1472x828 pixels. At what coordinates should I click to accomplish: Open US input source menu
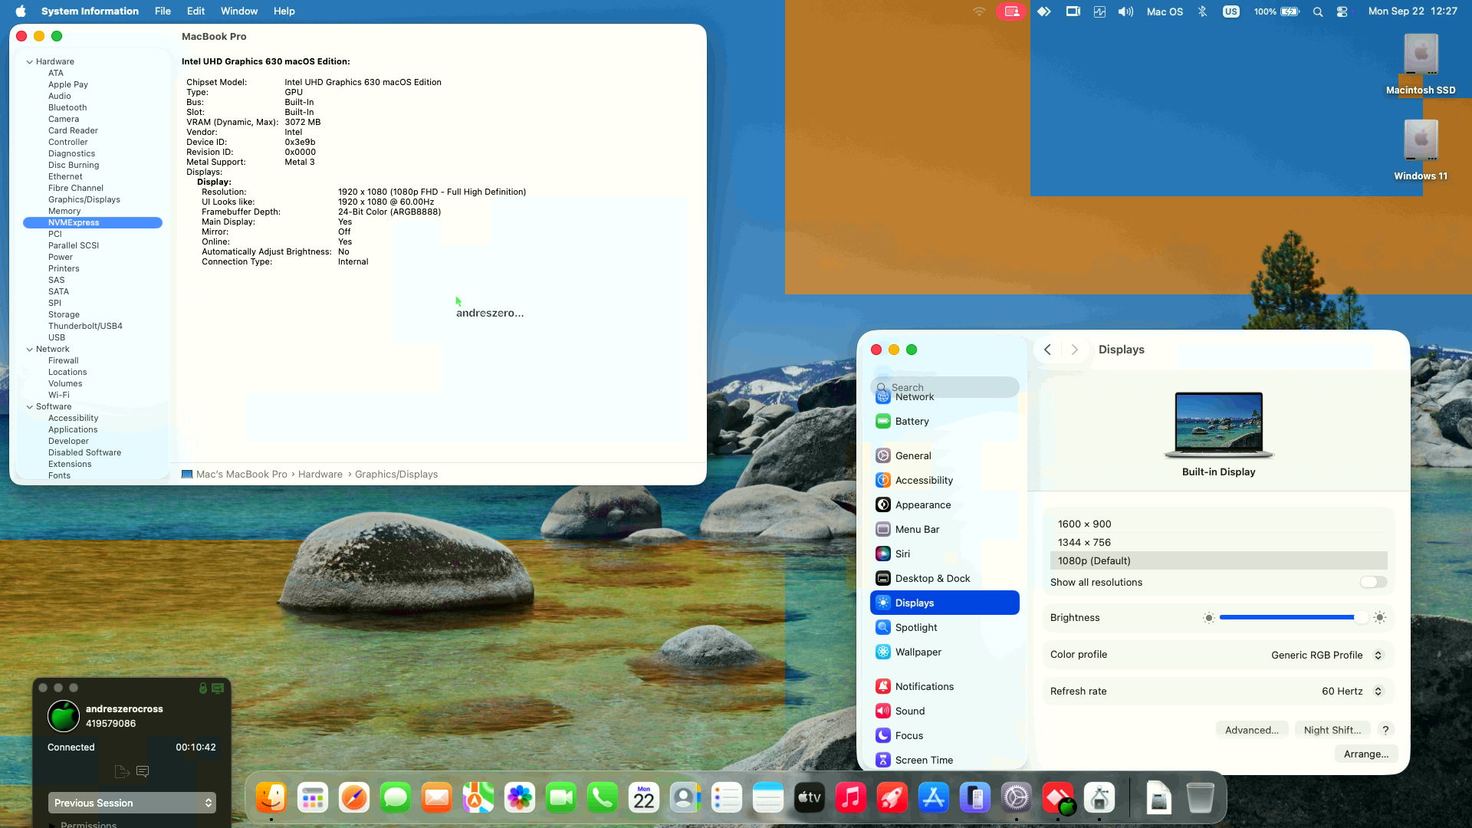click(1231, 11)
